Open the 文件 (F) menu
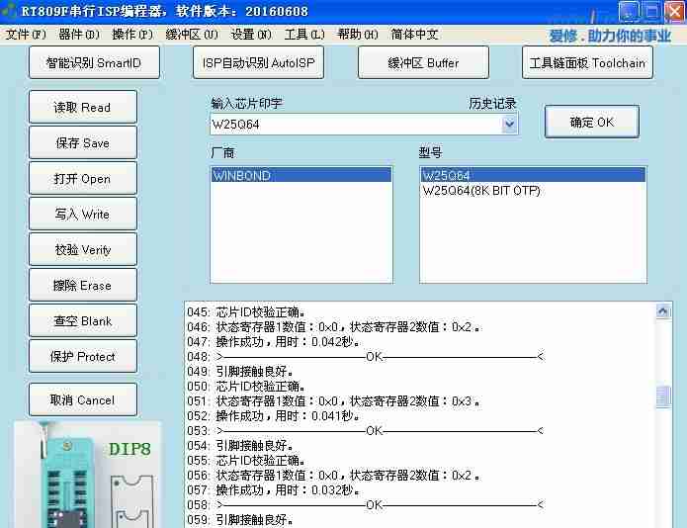 tap(26, 35)
